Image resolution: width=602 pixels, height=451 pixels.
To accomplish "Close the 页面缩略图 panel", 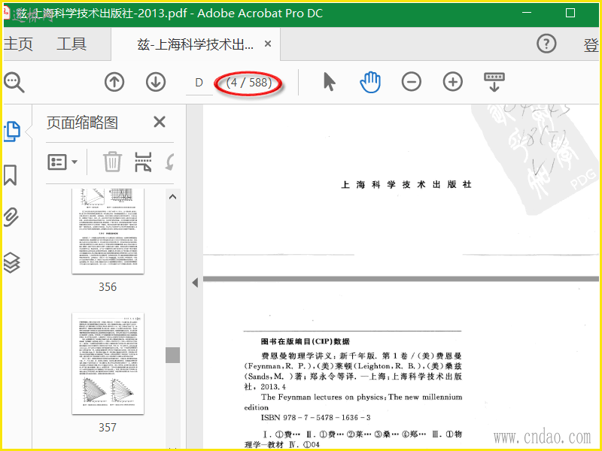I will pyautogui.click(x=160, y=123).
